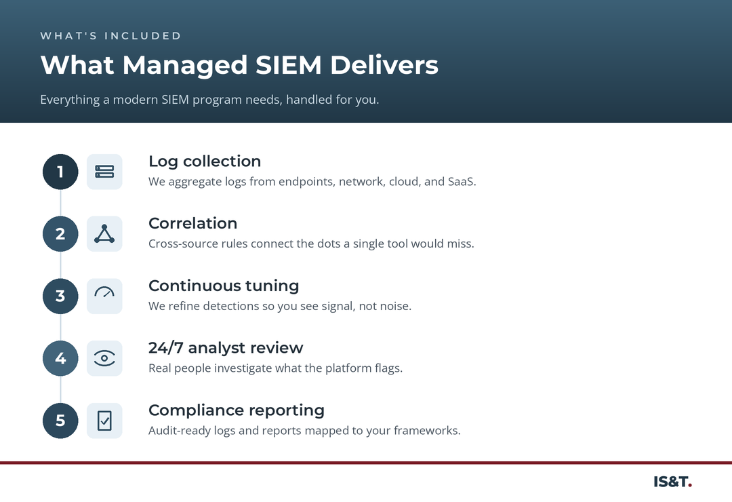
Task: Click the subtitle 'Everything a modern SIEM program needs'
Action: (x=161, y=100)
